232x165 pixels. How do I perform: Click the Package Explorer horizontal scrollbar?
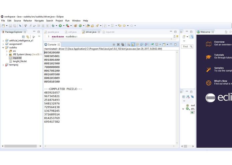[20, 146]
